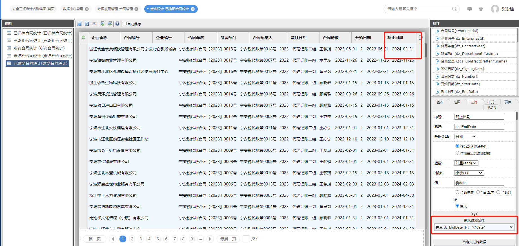Switch to the 样式 tab
This screenshot has height=246, width=519.
[x=491, y=102]
